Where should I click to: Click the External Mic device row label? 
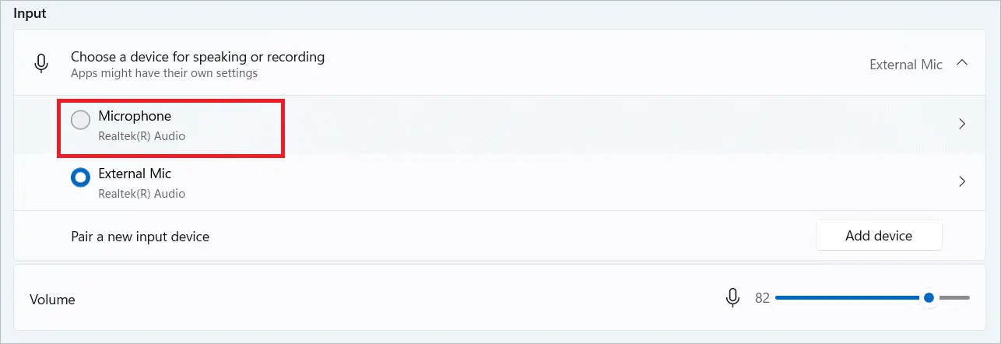[x=135, y=174]
